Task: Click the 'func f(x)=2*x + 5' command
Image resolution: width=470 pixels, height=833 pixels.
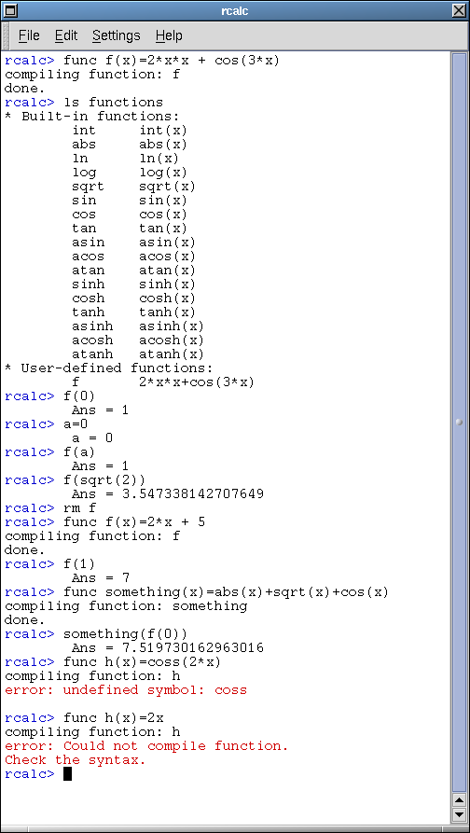Action: 134,522
